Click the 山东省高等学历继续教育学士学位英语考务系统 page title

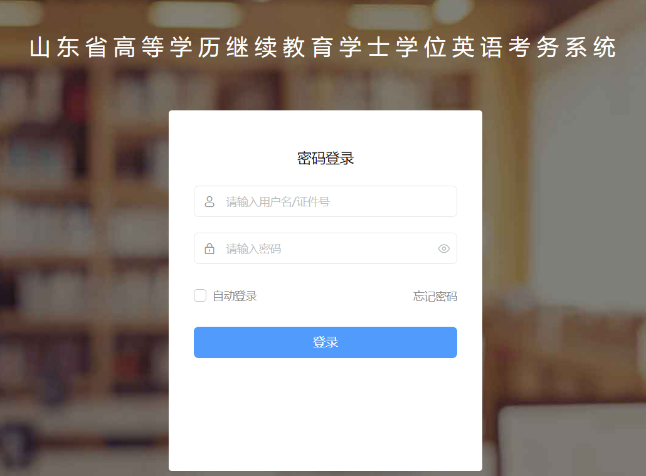(x=323, y=47)
